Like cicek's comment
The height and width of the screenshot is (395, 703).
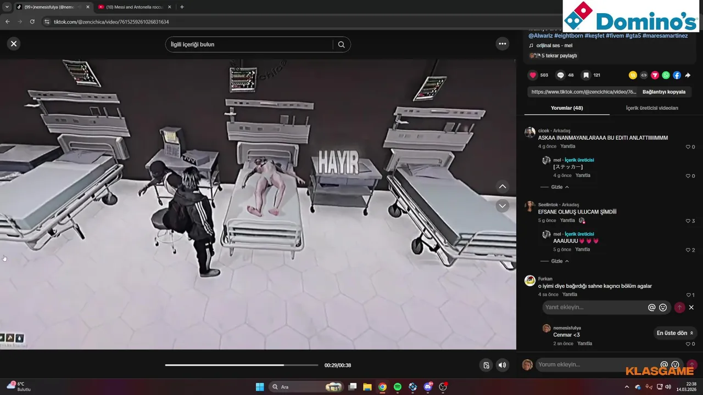pyautogui.click(x=688, y=147)
